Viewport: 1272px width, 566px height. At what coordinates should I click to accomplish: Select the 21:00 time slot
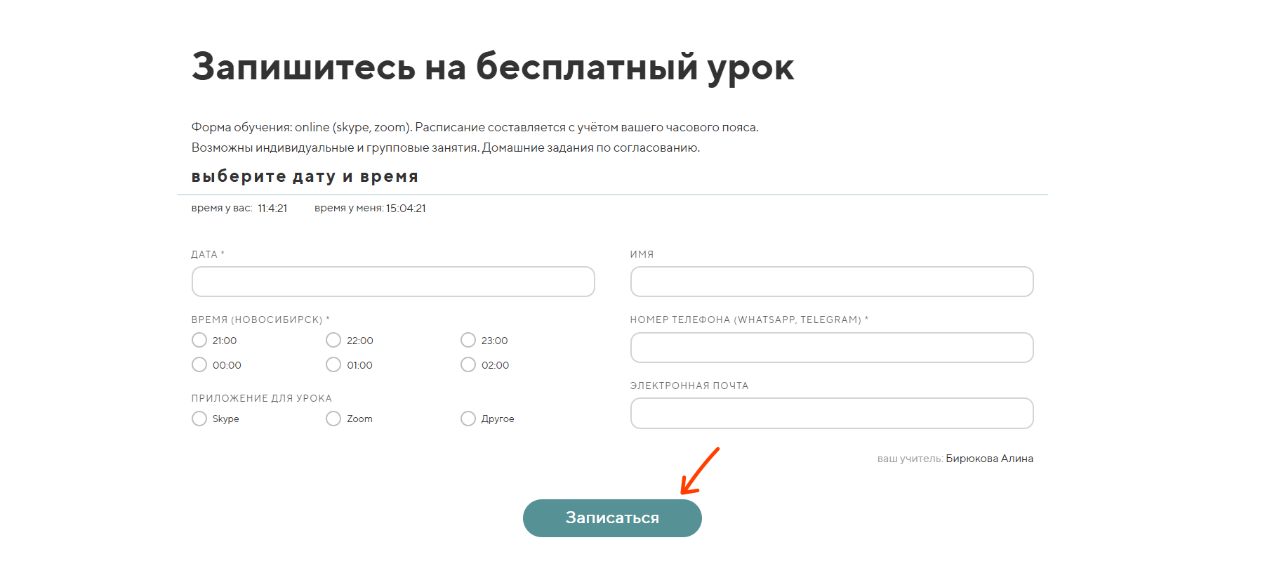pos(199,340)
